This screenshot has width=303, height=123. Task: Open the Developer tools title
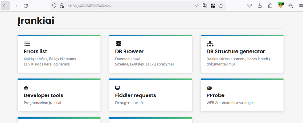[44, 95]
